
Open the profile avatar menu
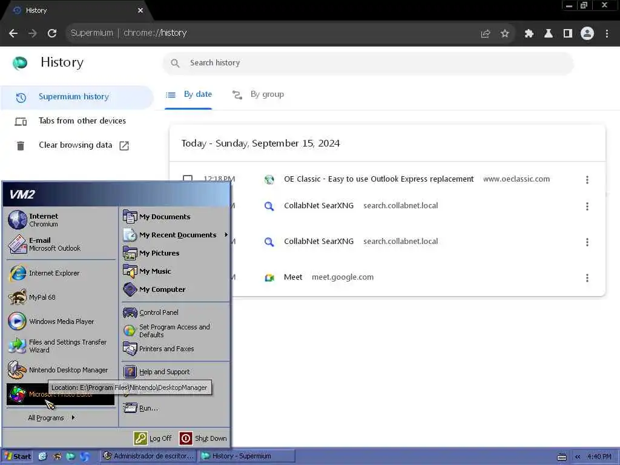click(x=587, y=33)
